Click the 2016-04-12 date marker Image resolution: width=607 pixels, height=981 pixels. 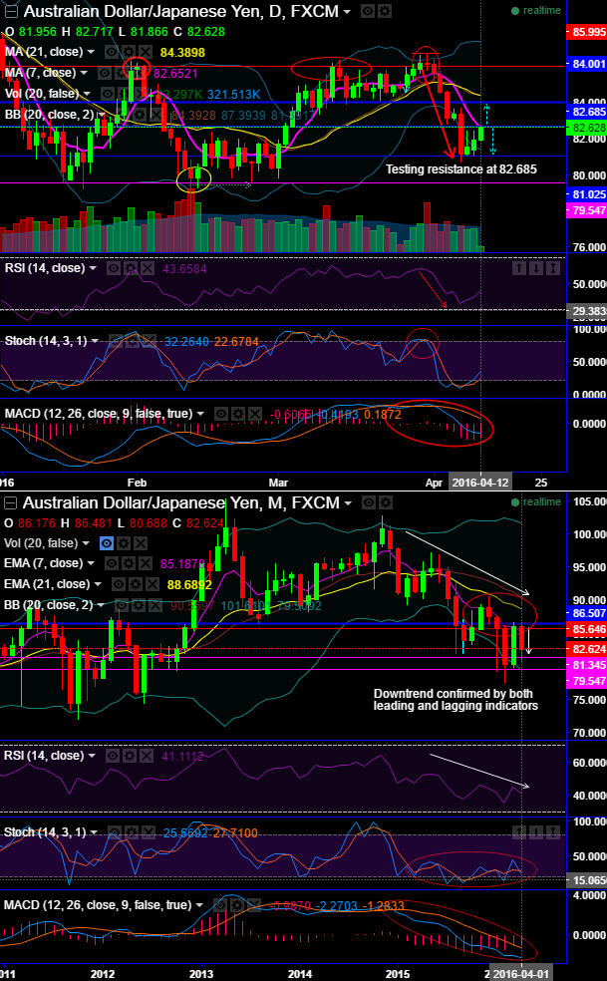pyautogui.click(x=480, y=483)
